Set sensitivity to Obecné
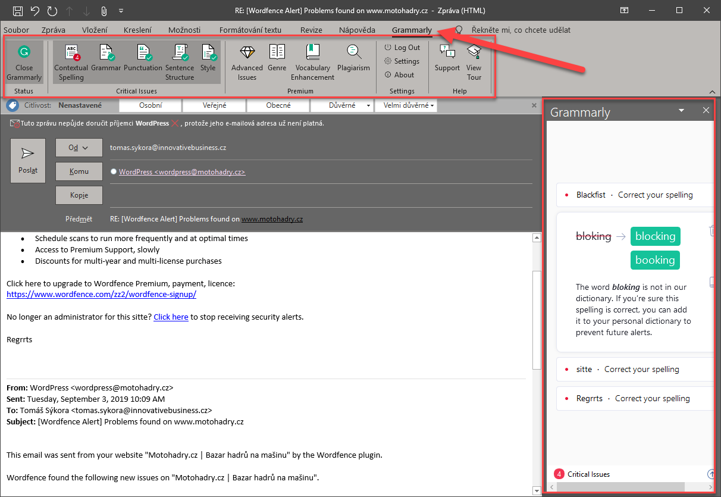 [x=278, y=105]
